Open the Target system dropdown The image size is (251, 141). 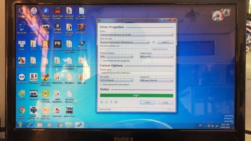tap(156, 56)
